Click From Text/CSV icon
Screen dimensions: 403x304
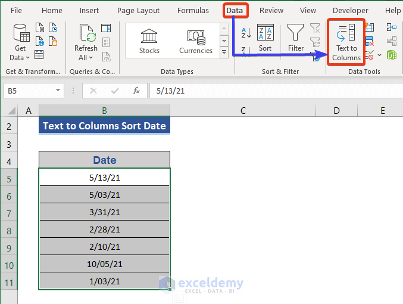[39, 27]
